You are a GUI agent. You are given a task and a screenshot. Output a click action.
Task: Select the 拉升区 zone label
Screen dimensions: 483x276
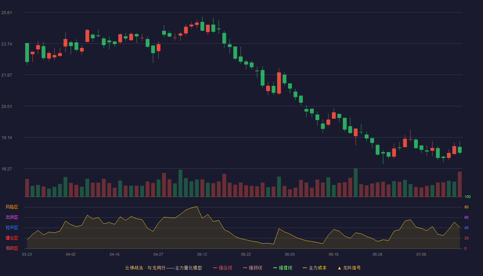12,228
